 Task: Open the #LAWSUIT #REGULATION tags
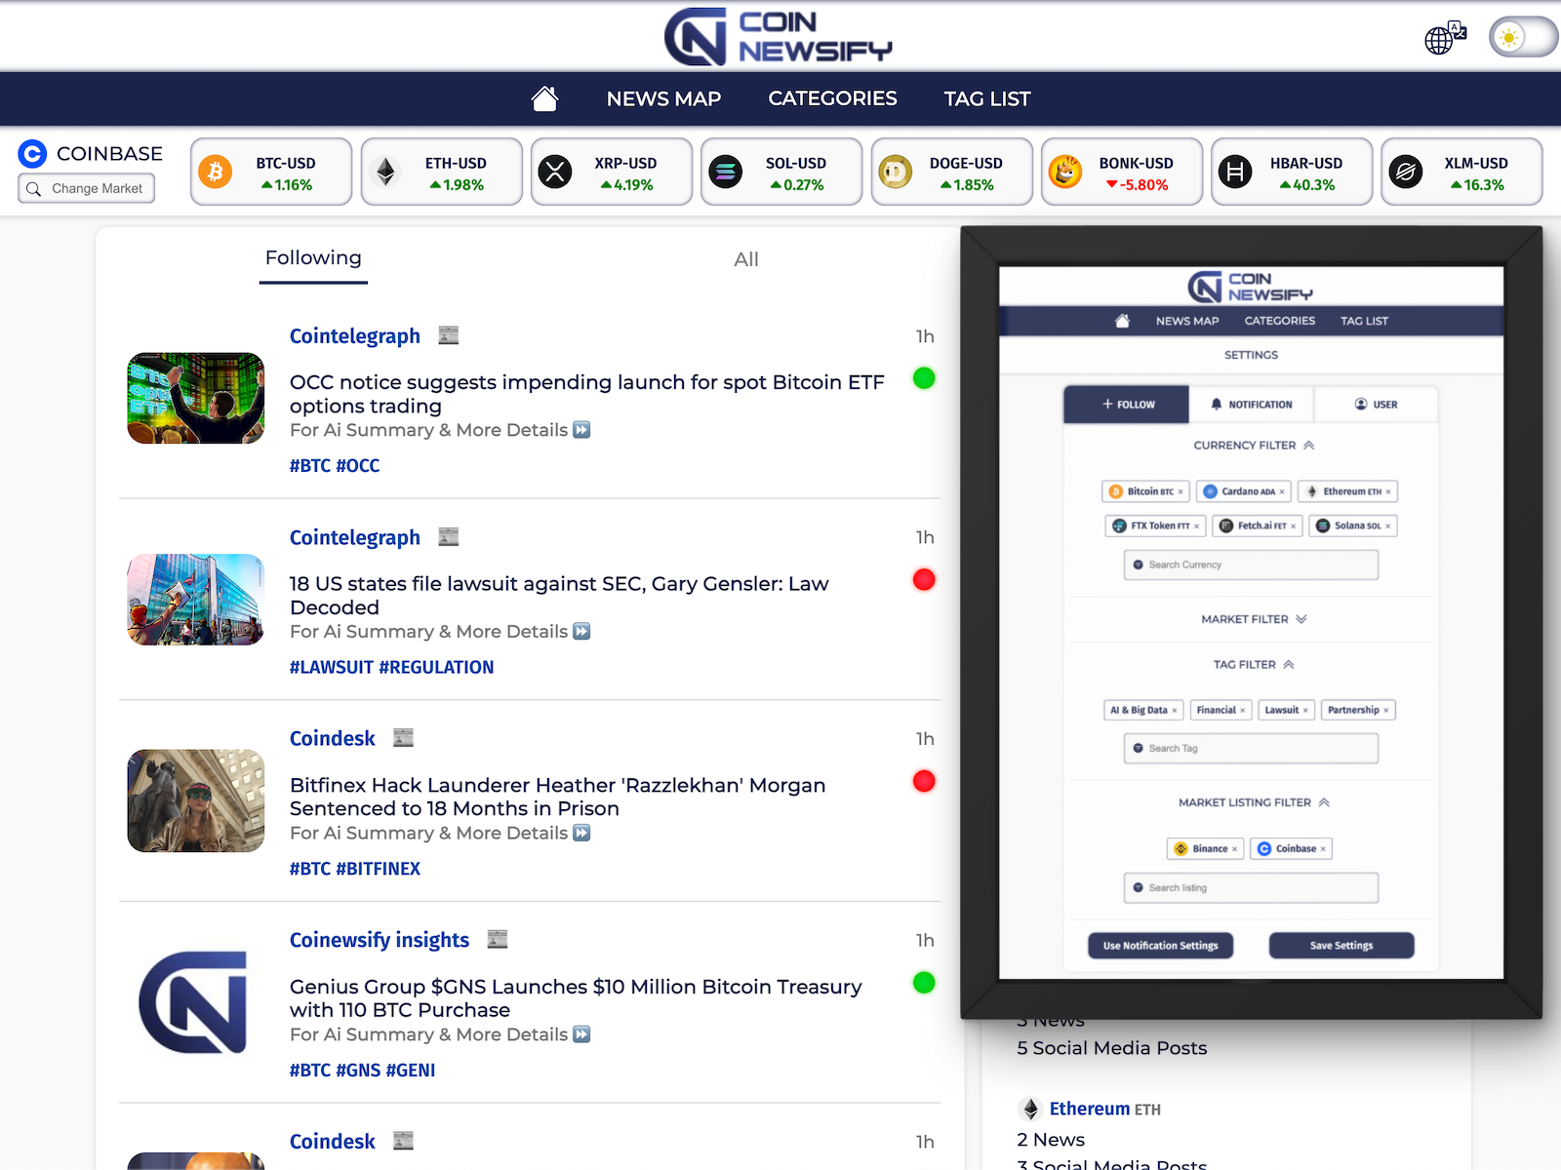pyautogui.click(x=391, y=668)
